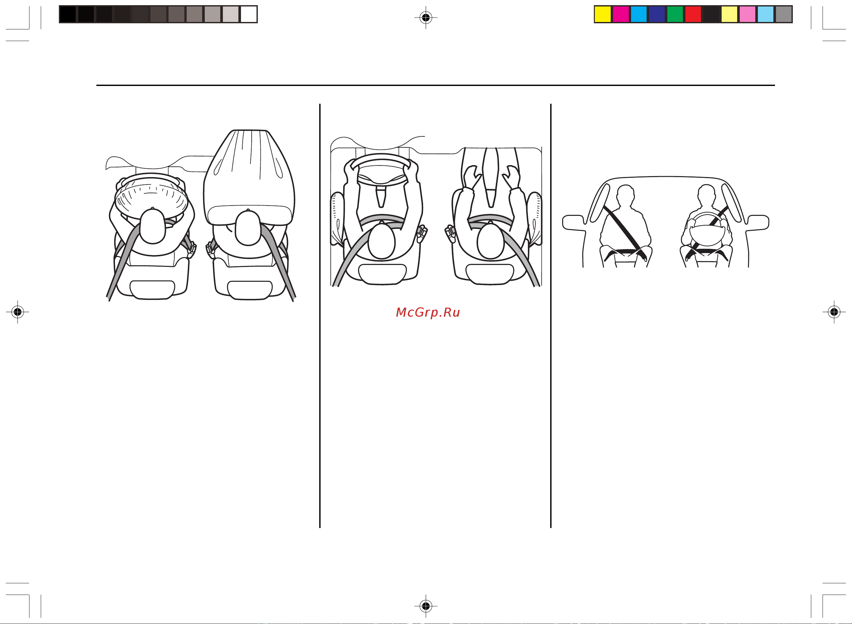Click the pale yellow color swatch
The height and width of the screenshot is (624, 852).
[x=729, y=14]
